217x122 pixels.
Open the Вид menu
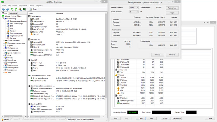coord(9,5)
